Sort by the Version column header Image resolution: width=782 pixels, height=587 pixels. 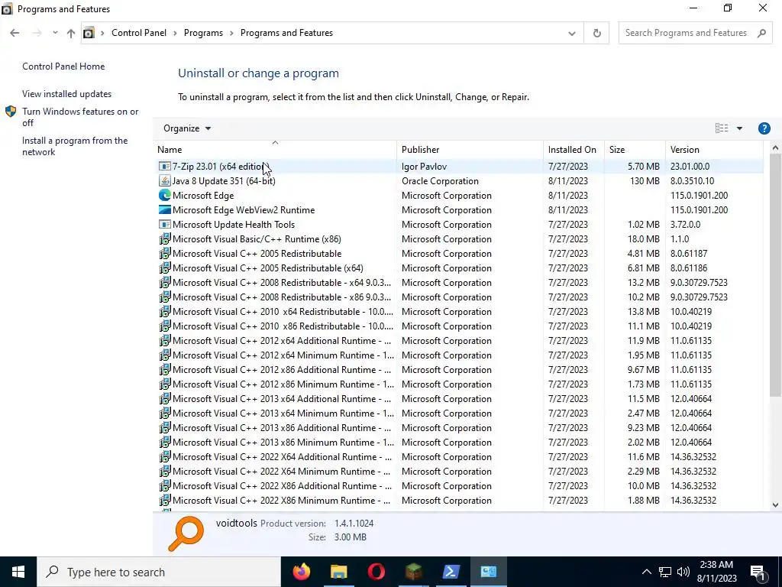[x=714, y=149]
